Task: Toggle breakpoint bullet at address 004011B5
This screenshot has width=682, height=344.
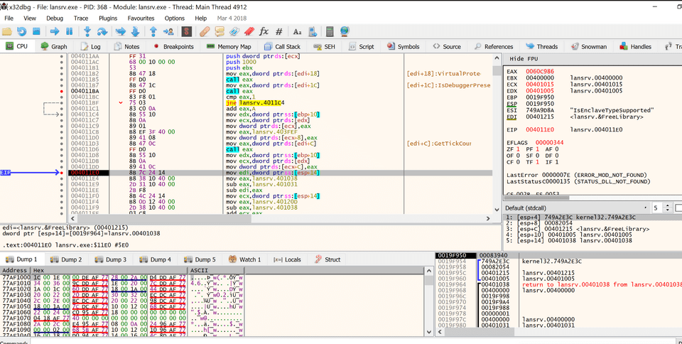Action: (x=62, y=80)
